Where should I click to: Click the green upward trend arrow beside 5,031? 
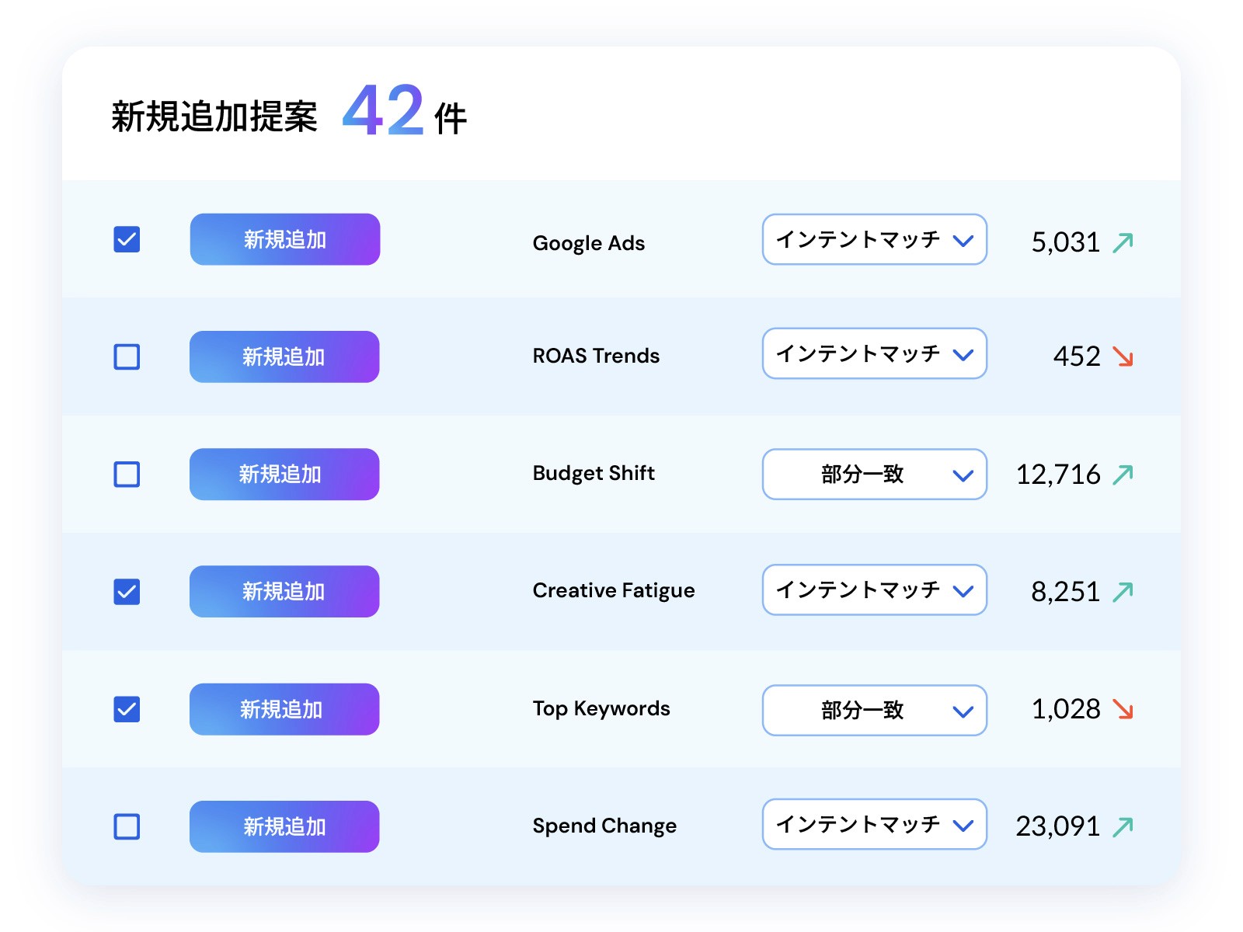1124,241
